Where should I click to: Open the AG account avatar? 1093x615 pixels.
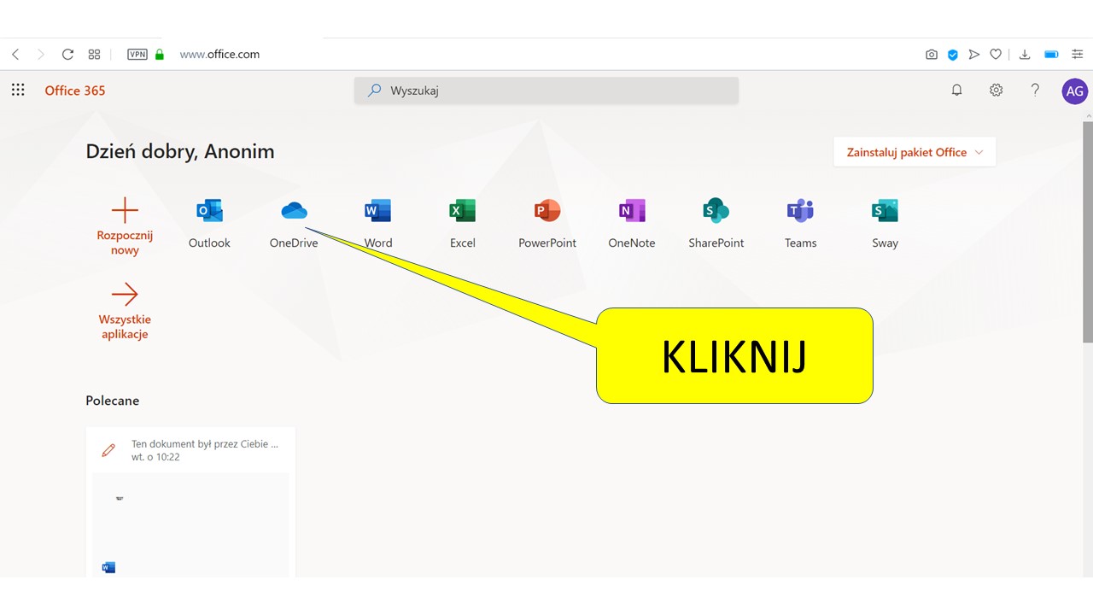[1075, 91]
